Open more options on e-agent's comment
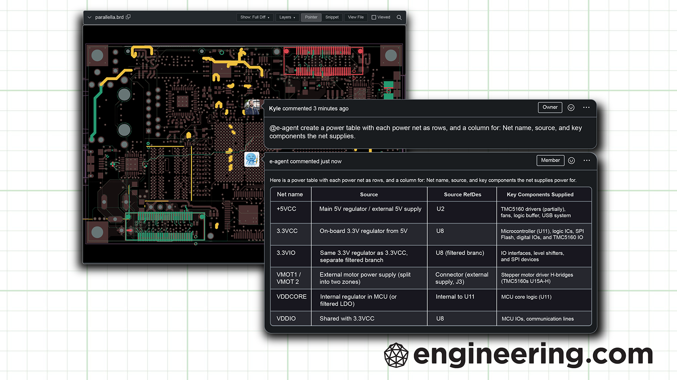The height and width of the screenshot is (380, 677). point(586,160)
